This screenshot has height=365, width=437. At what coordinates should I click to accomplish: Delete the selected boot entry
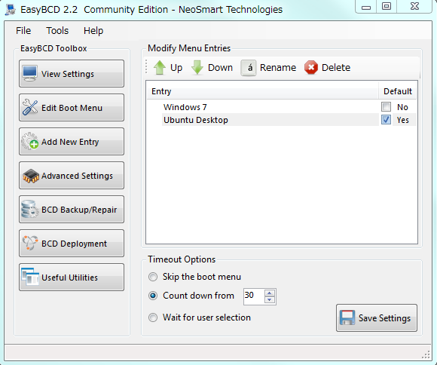(x=327, y=68)
